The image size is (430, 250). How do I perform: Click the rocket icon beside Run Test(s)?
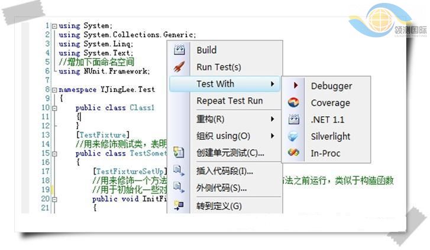click(179, 67)
